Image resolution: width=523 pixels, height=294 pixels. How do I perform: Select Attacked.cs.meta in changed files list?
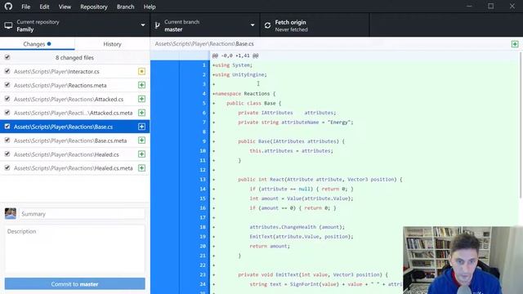tap(74, 113)
